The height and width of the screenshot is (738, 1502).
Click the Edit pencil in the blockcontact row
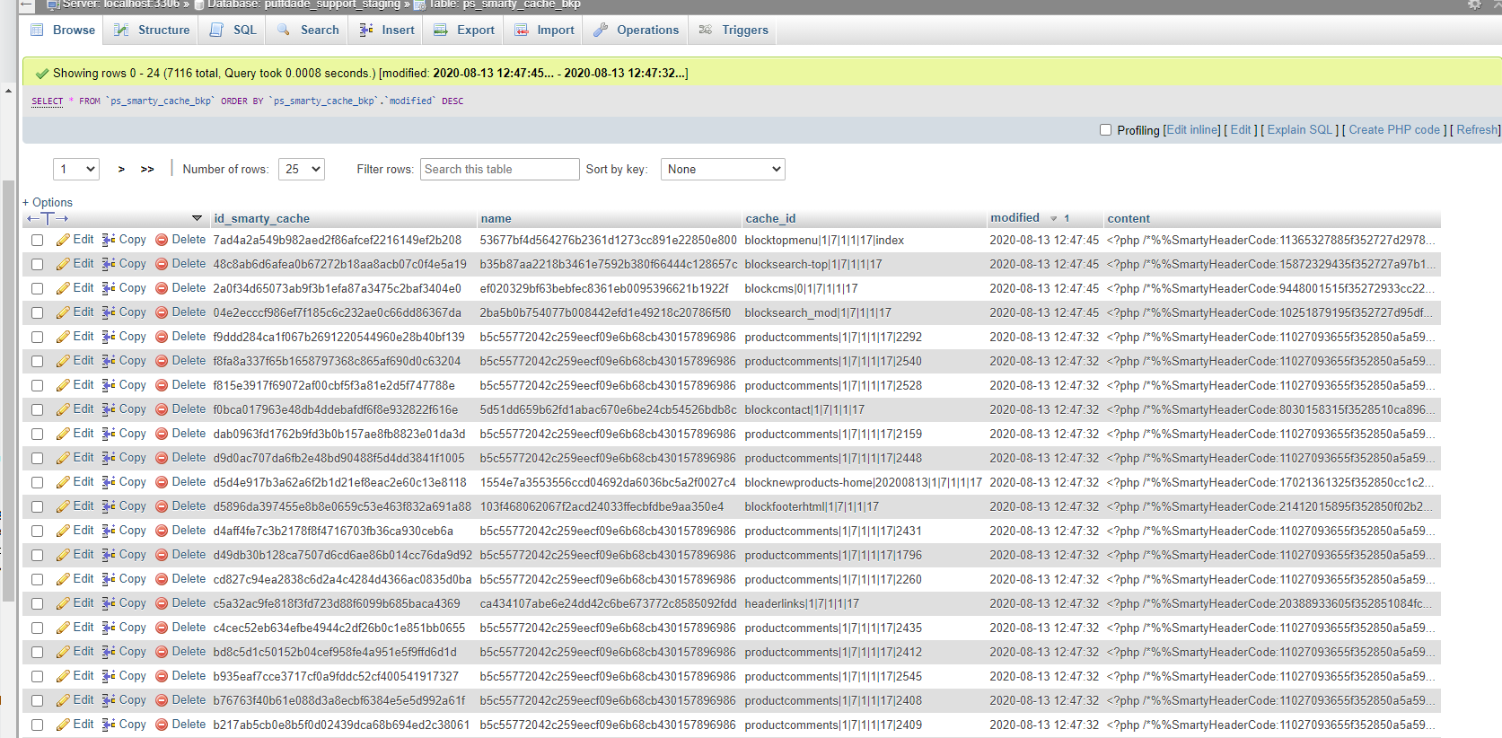coord(63,409)
